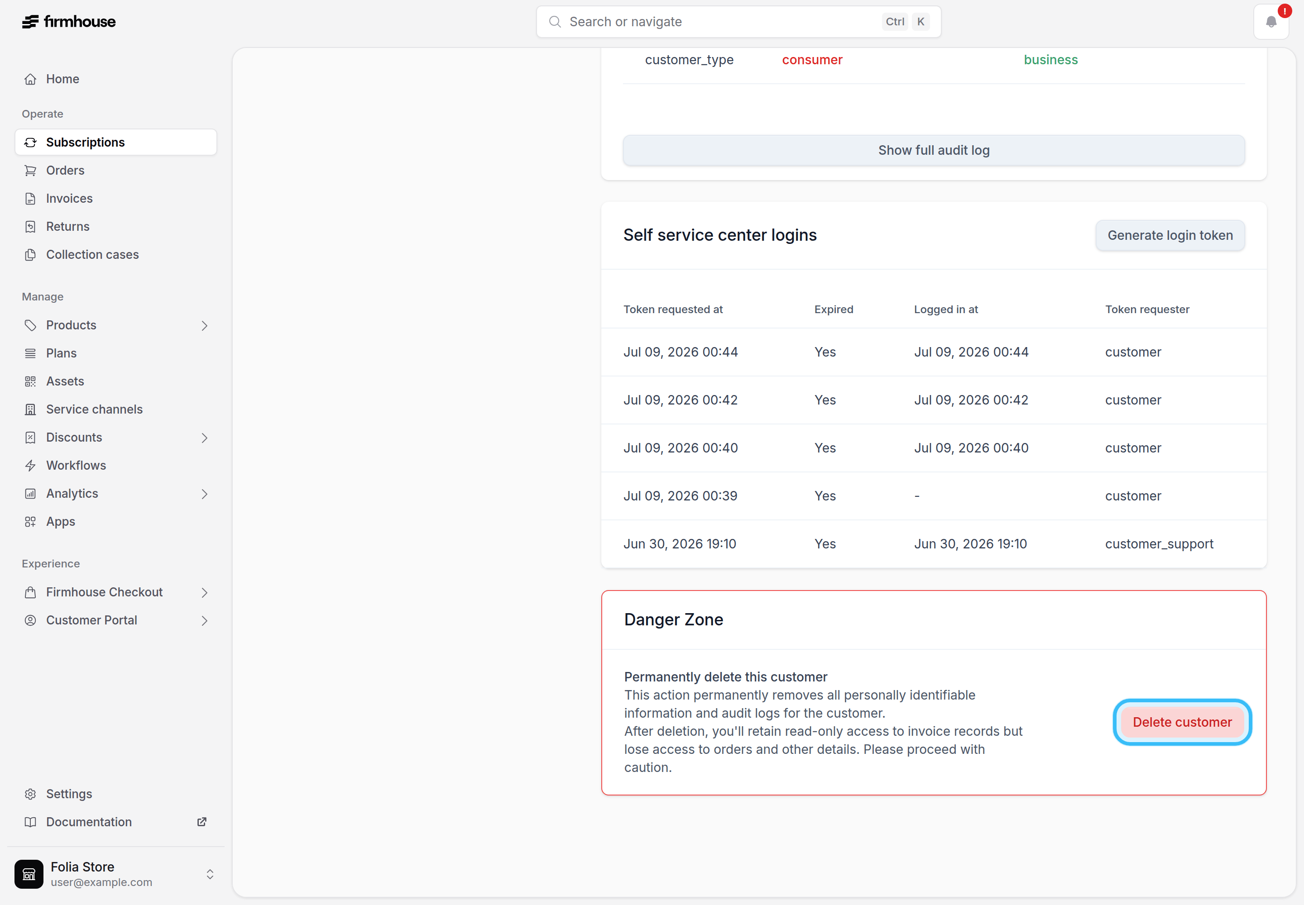
Task: Open the notifications bell
Action: 1271,22
